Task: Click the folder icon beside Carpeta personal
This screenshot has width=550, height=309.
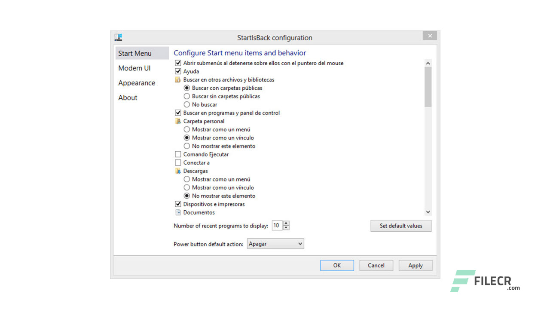Action: click(178, 121)
